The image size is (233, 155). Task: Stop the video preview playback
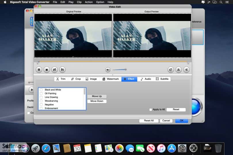47,70
